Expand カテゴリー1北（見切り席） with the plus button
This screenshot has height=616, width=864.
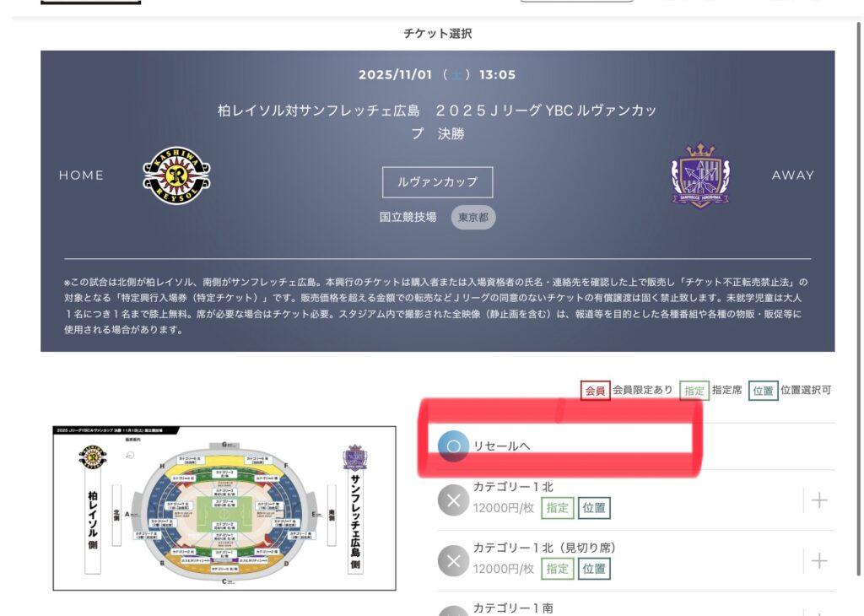(818, 560)
